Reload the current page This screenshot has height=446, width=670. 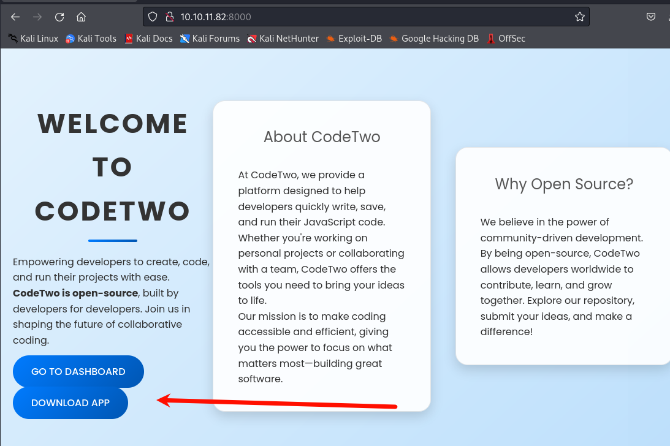[59, 17]
